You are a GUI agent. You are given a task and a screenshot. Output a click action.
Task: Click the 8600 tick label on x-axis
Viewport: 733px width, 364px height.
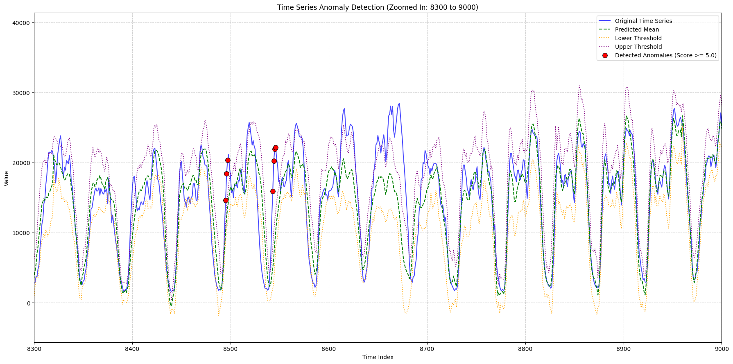(x=328, y=348)
